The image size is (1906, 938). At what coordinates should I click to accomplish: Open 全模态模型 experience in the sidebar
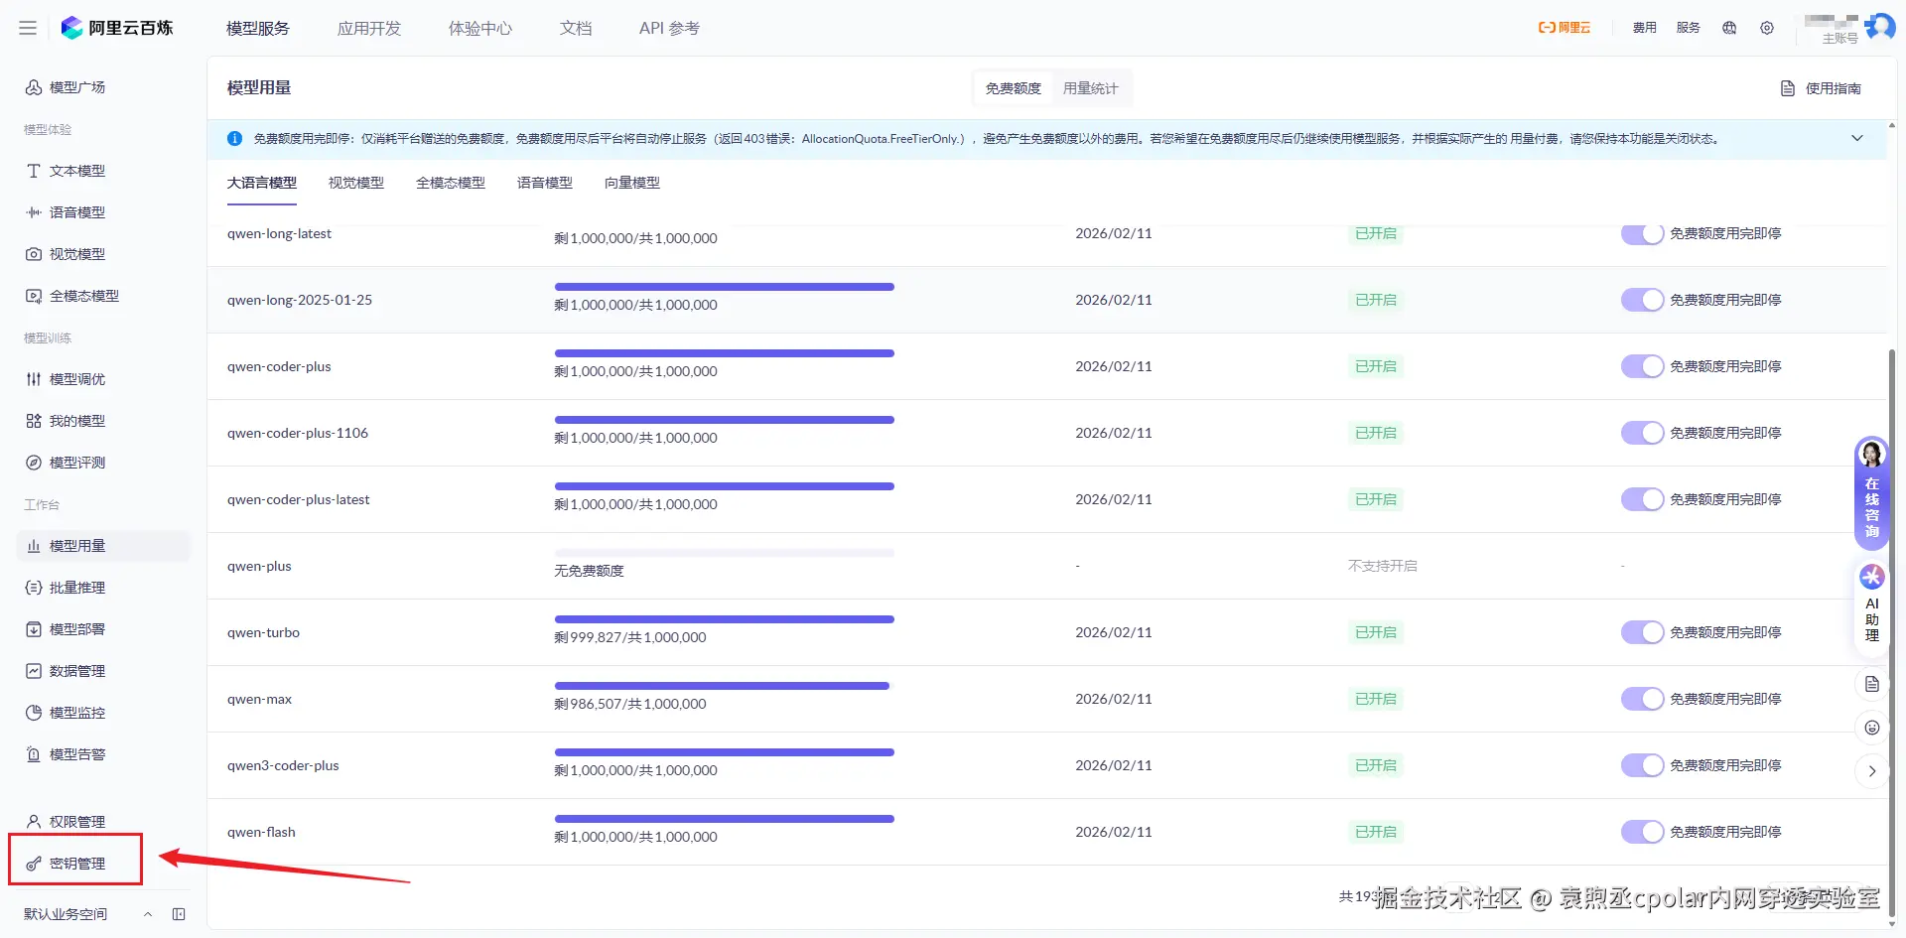[x=84, y=296]
